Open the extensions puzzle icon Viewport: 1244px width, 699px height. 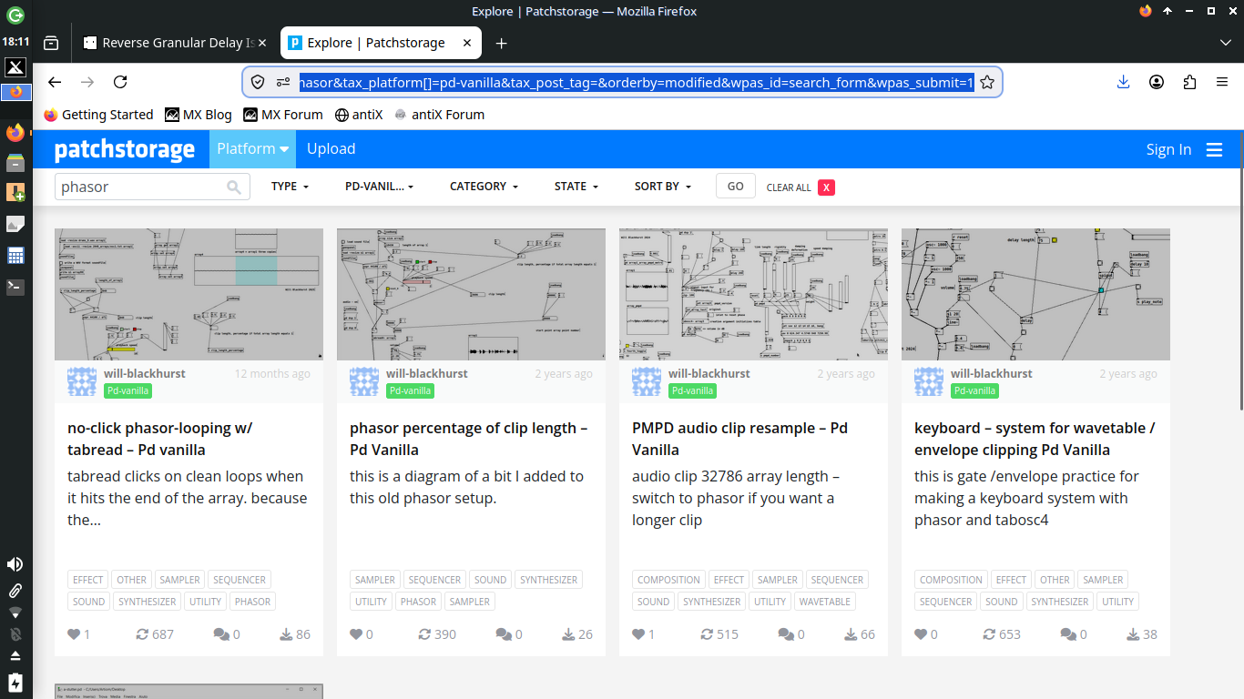click(1189, 82)
